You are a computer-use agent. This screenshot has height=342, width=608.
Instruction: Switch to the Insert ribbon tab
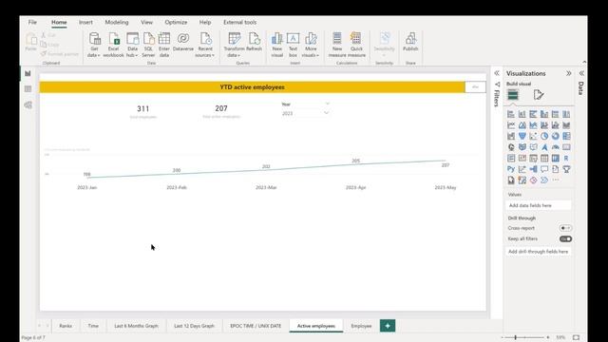tap(85, 22)
